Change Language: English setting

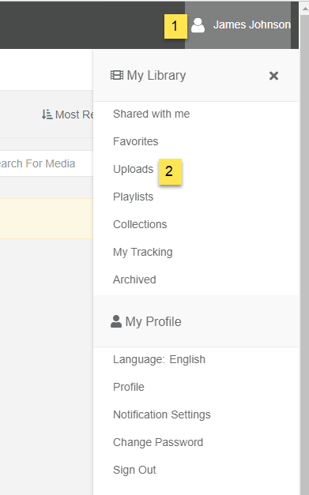click(x=159, y=359)
